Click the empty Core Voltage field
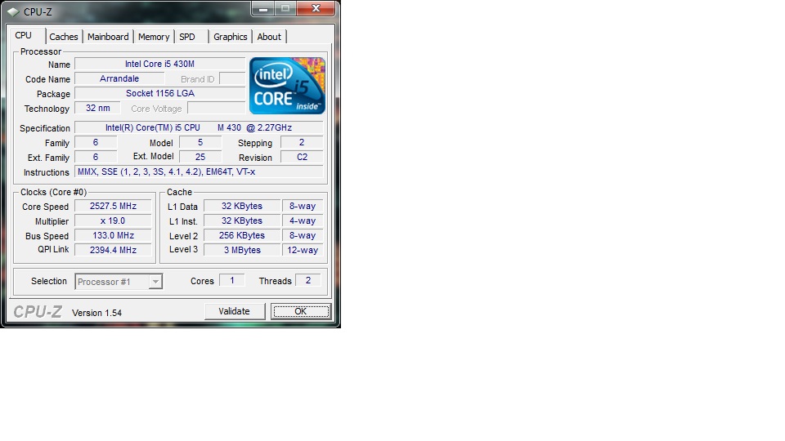This screenshot has width=785, height=441. (216, 108)
